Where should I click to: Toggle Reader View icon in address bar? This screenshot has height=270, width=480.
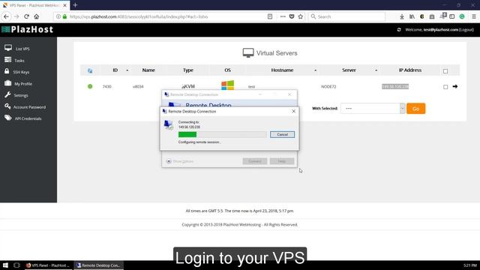click(270, 16)
